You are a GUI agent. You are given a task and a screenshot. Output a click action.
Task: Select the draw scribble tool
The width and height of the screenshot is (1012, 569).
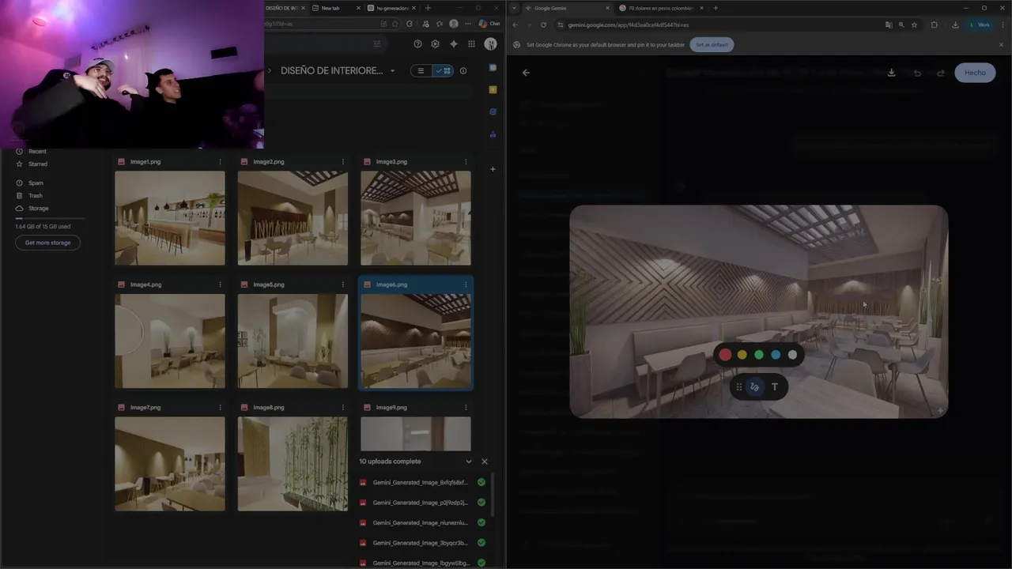[x=754, y=386]
